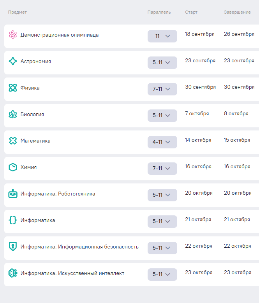Screen dimensions: 259x303
Task: Click the Физика atom icon
Action: pyautogui.click(x=13, y=88)
